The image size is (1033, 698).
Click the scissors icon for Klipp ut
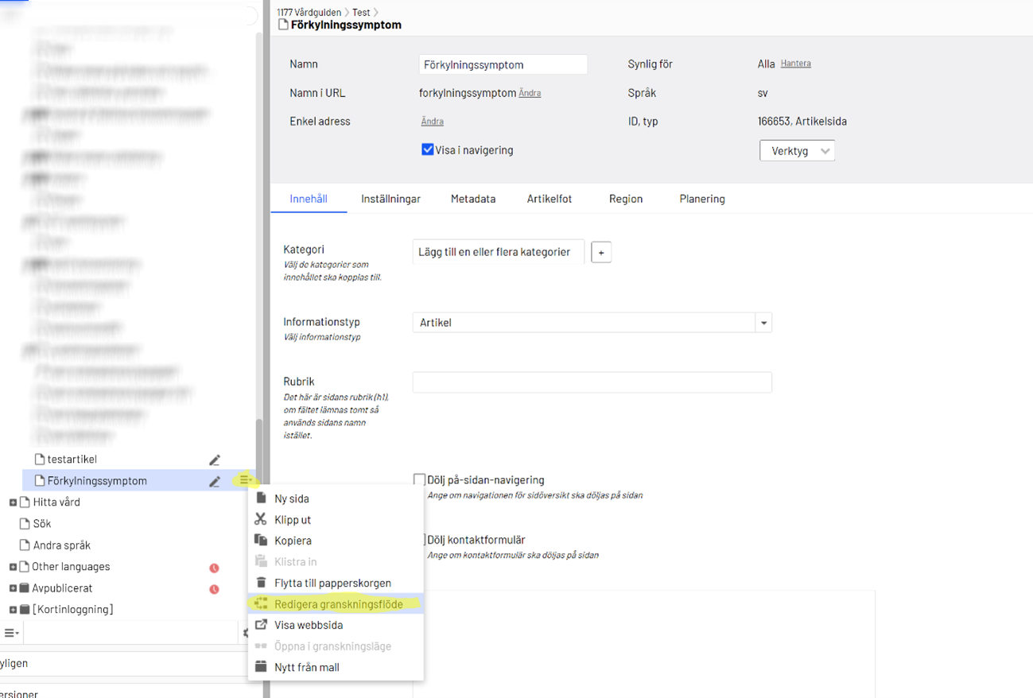(x=261, y=519)
